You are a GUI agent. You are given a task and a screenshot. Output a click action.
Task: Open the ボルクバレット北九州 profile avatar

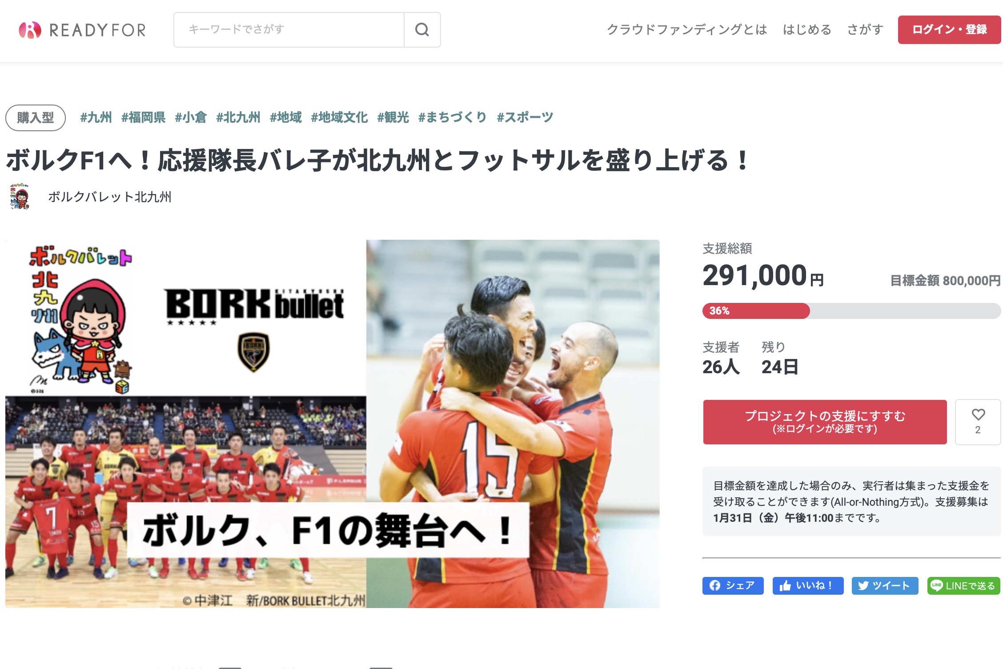point(20,196)
